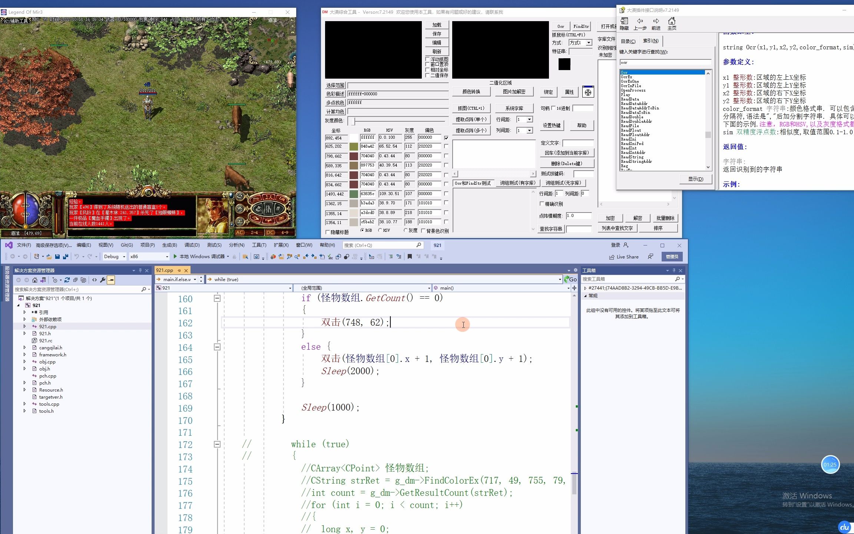
Task: Click the bookmark icon in VS toolbar
Action: 410,257
